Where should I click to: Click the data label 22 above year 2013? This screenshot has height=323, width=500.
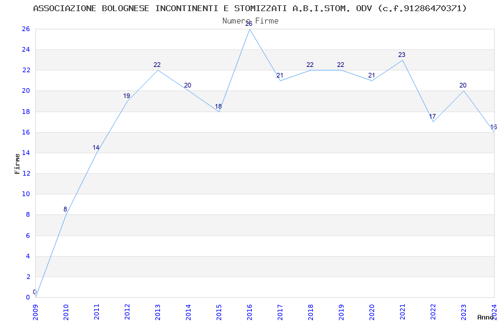point(157,65)
